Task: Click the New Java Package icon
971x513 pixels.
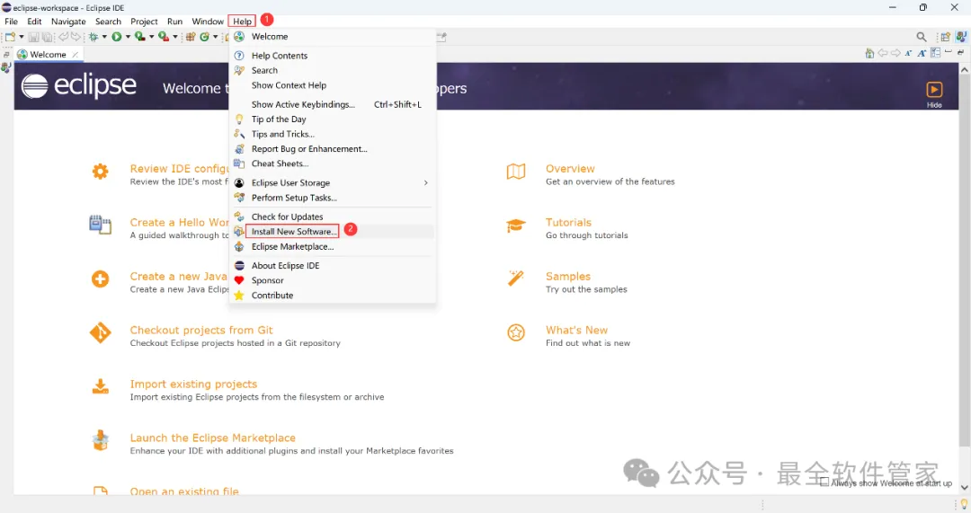Action: (x=191, y=37)
